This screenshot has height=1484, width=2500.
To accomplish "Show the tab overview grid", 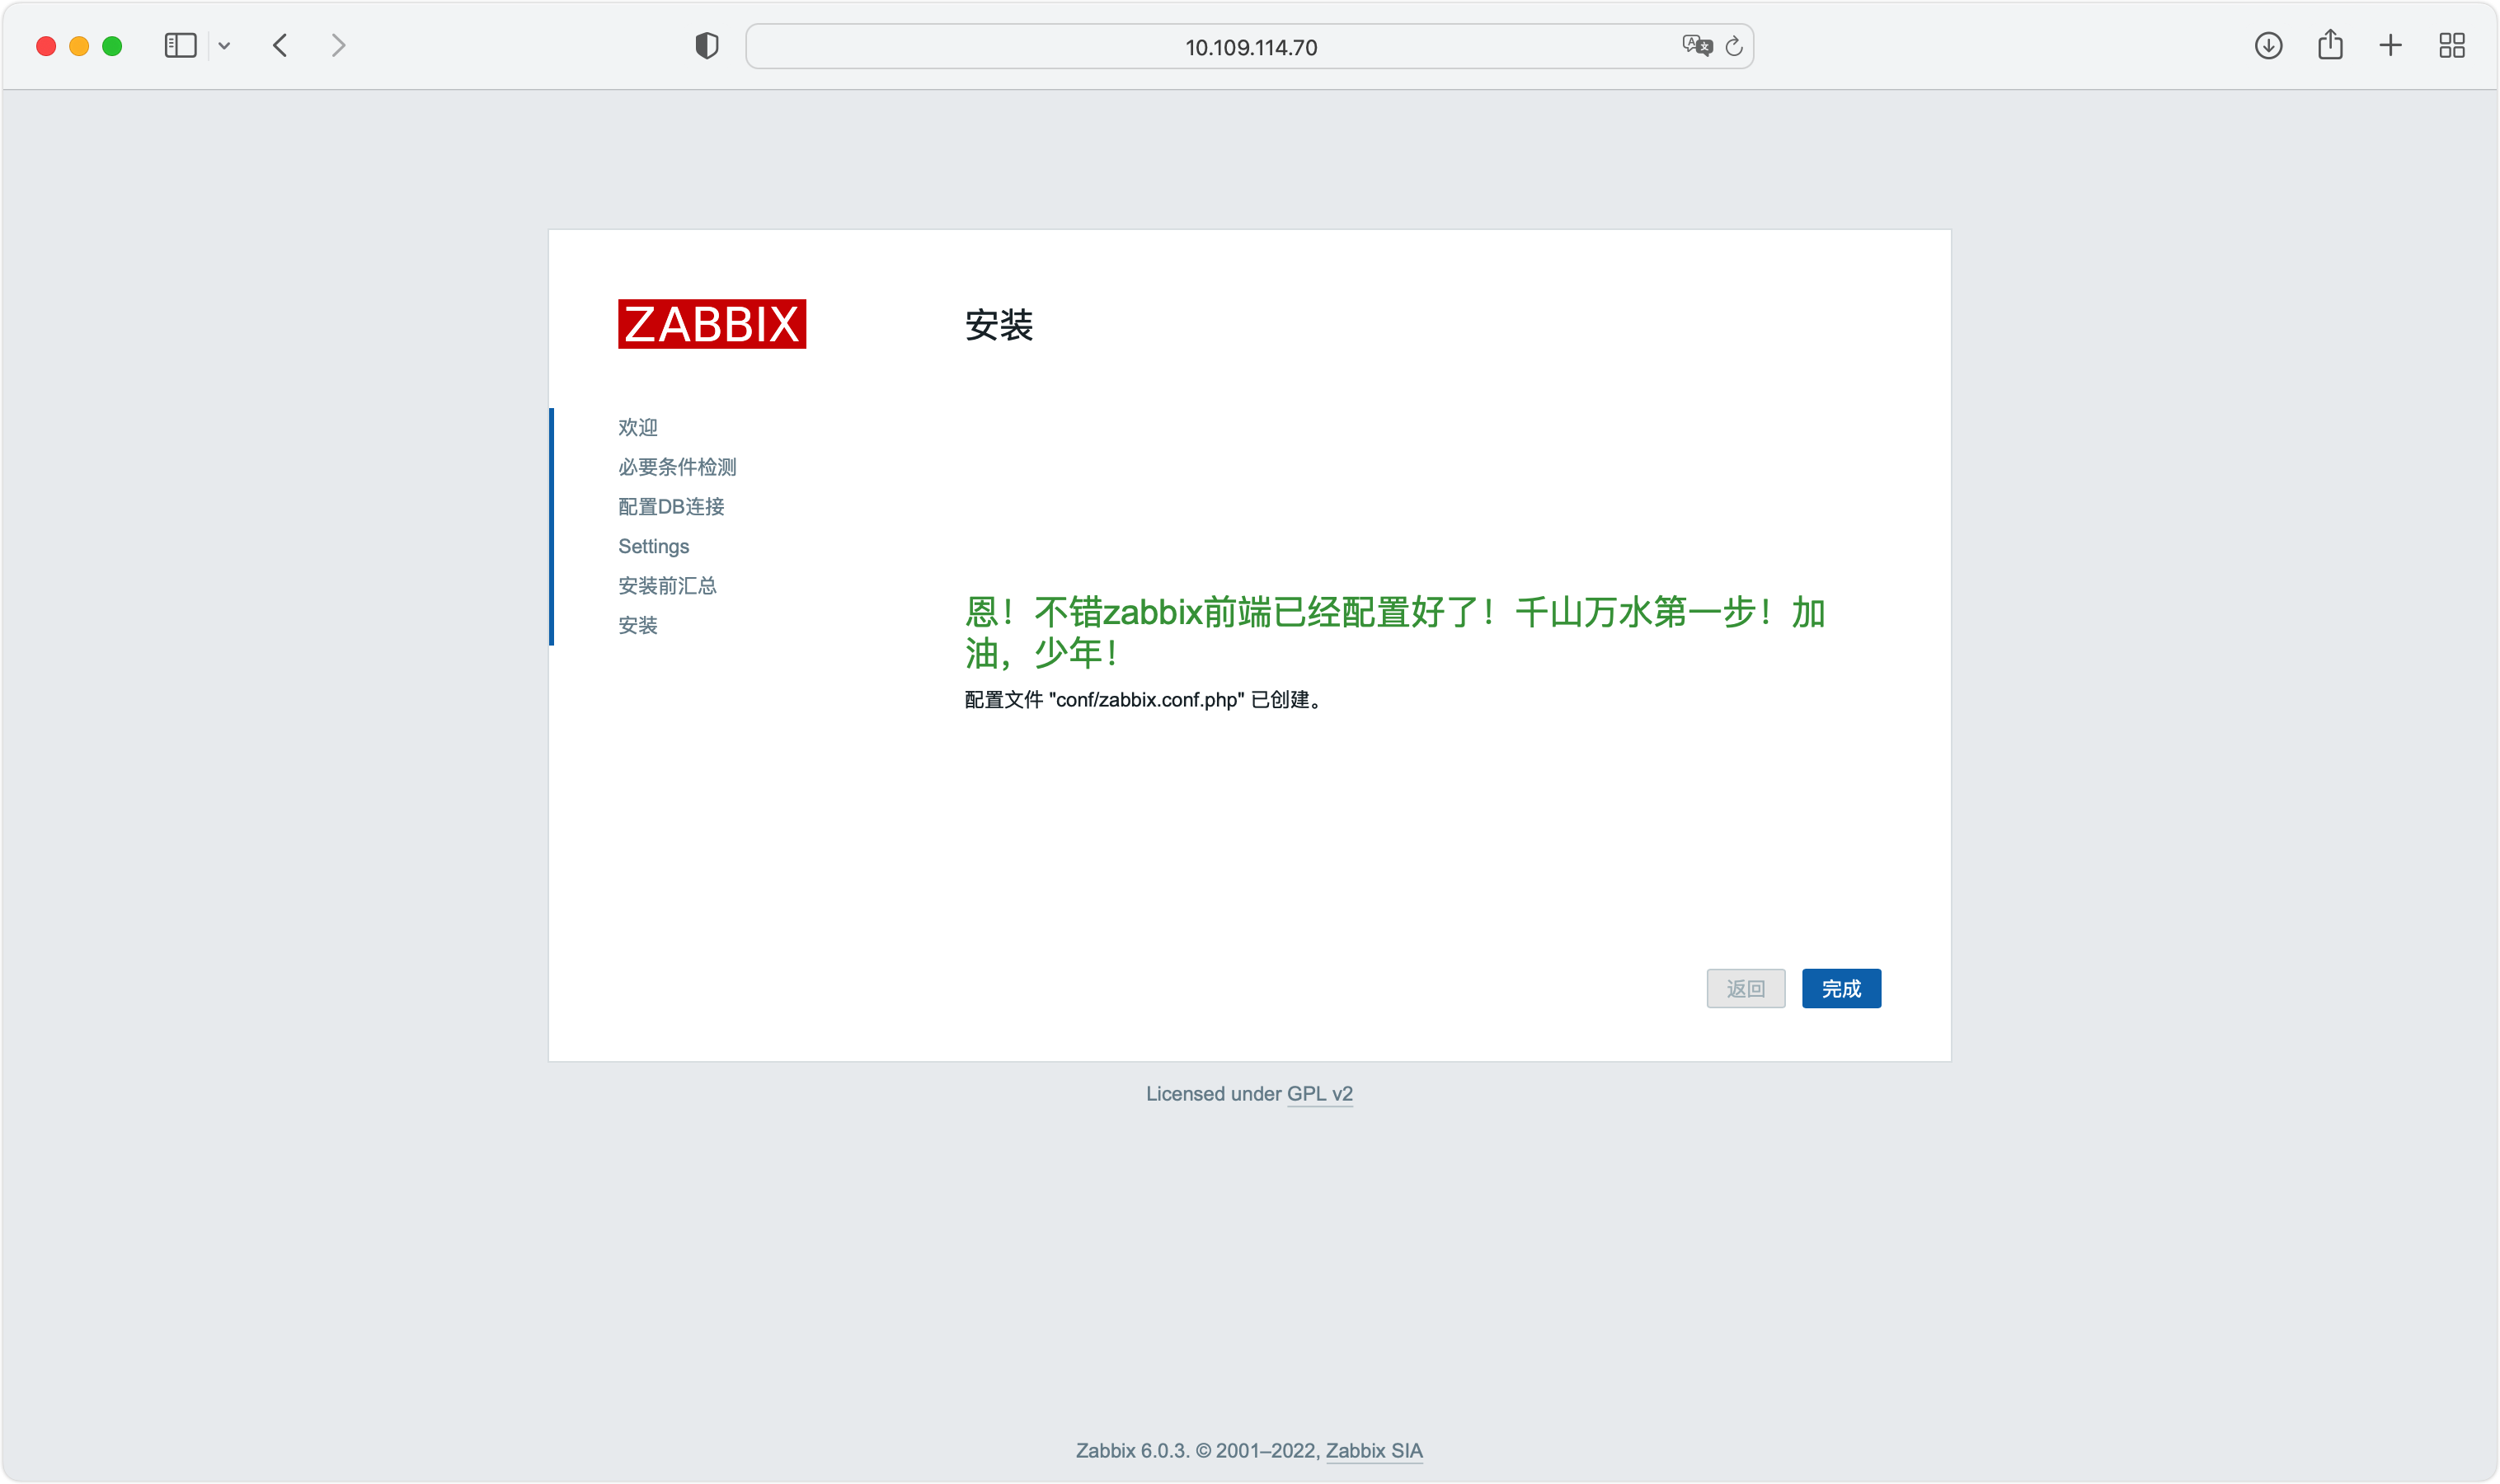I will pos(2452,46).
